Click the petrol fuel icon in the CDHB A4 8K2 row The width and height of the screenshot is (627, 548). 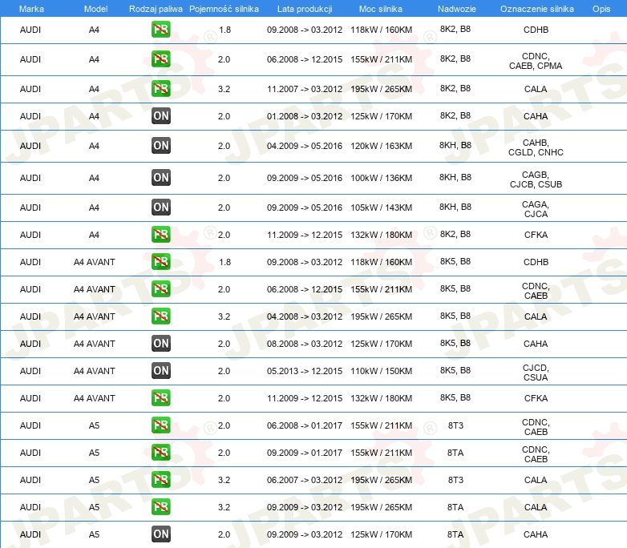[160, 30]
